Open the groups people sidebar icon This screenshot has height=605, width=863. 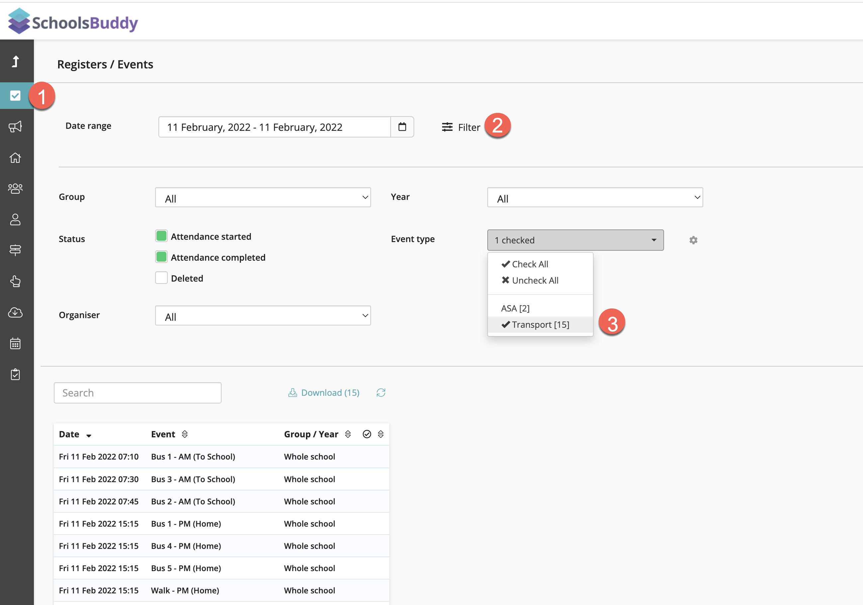pyautogui.click(x=15, y=188)
